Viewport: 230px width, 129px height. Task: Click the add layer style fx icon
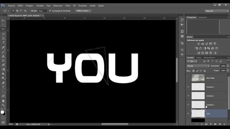(202, 124)
